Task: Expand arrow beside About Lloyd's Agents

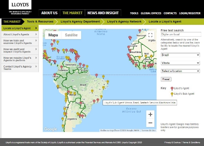Action: pos(36,34)
